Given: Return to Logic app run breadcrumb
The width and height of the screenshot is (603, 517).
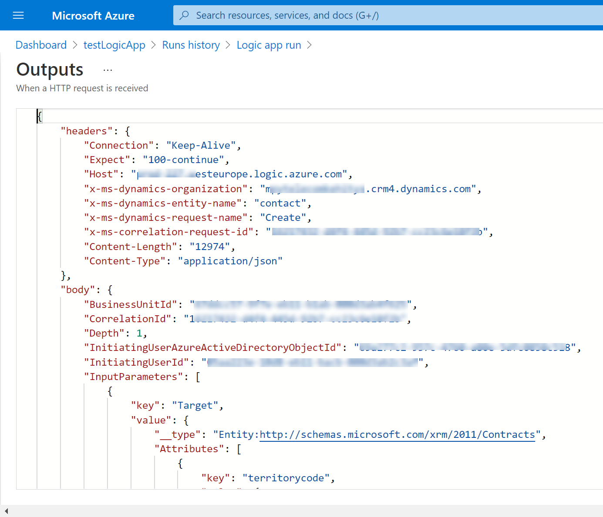Looking at the screenshot, I should [x=269, y=45].
